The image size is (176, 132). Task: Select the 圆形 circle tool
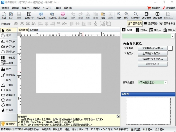click(x=9, y=100)
